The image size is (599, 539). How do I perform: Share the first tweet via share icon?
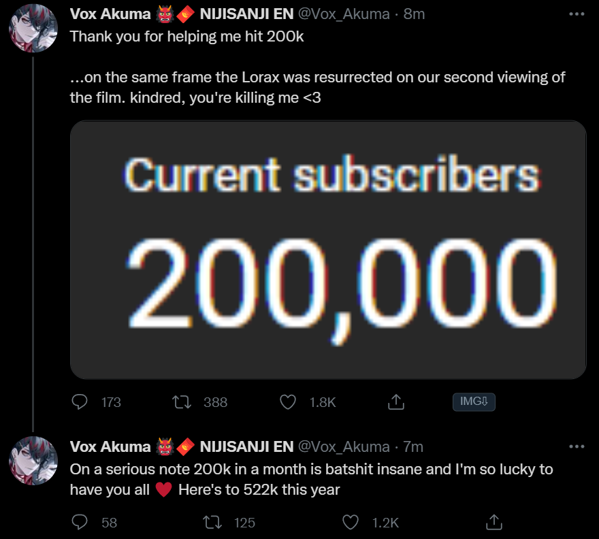click(x=395, y=402)
